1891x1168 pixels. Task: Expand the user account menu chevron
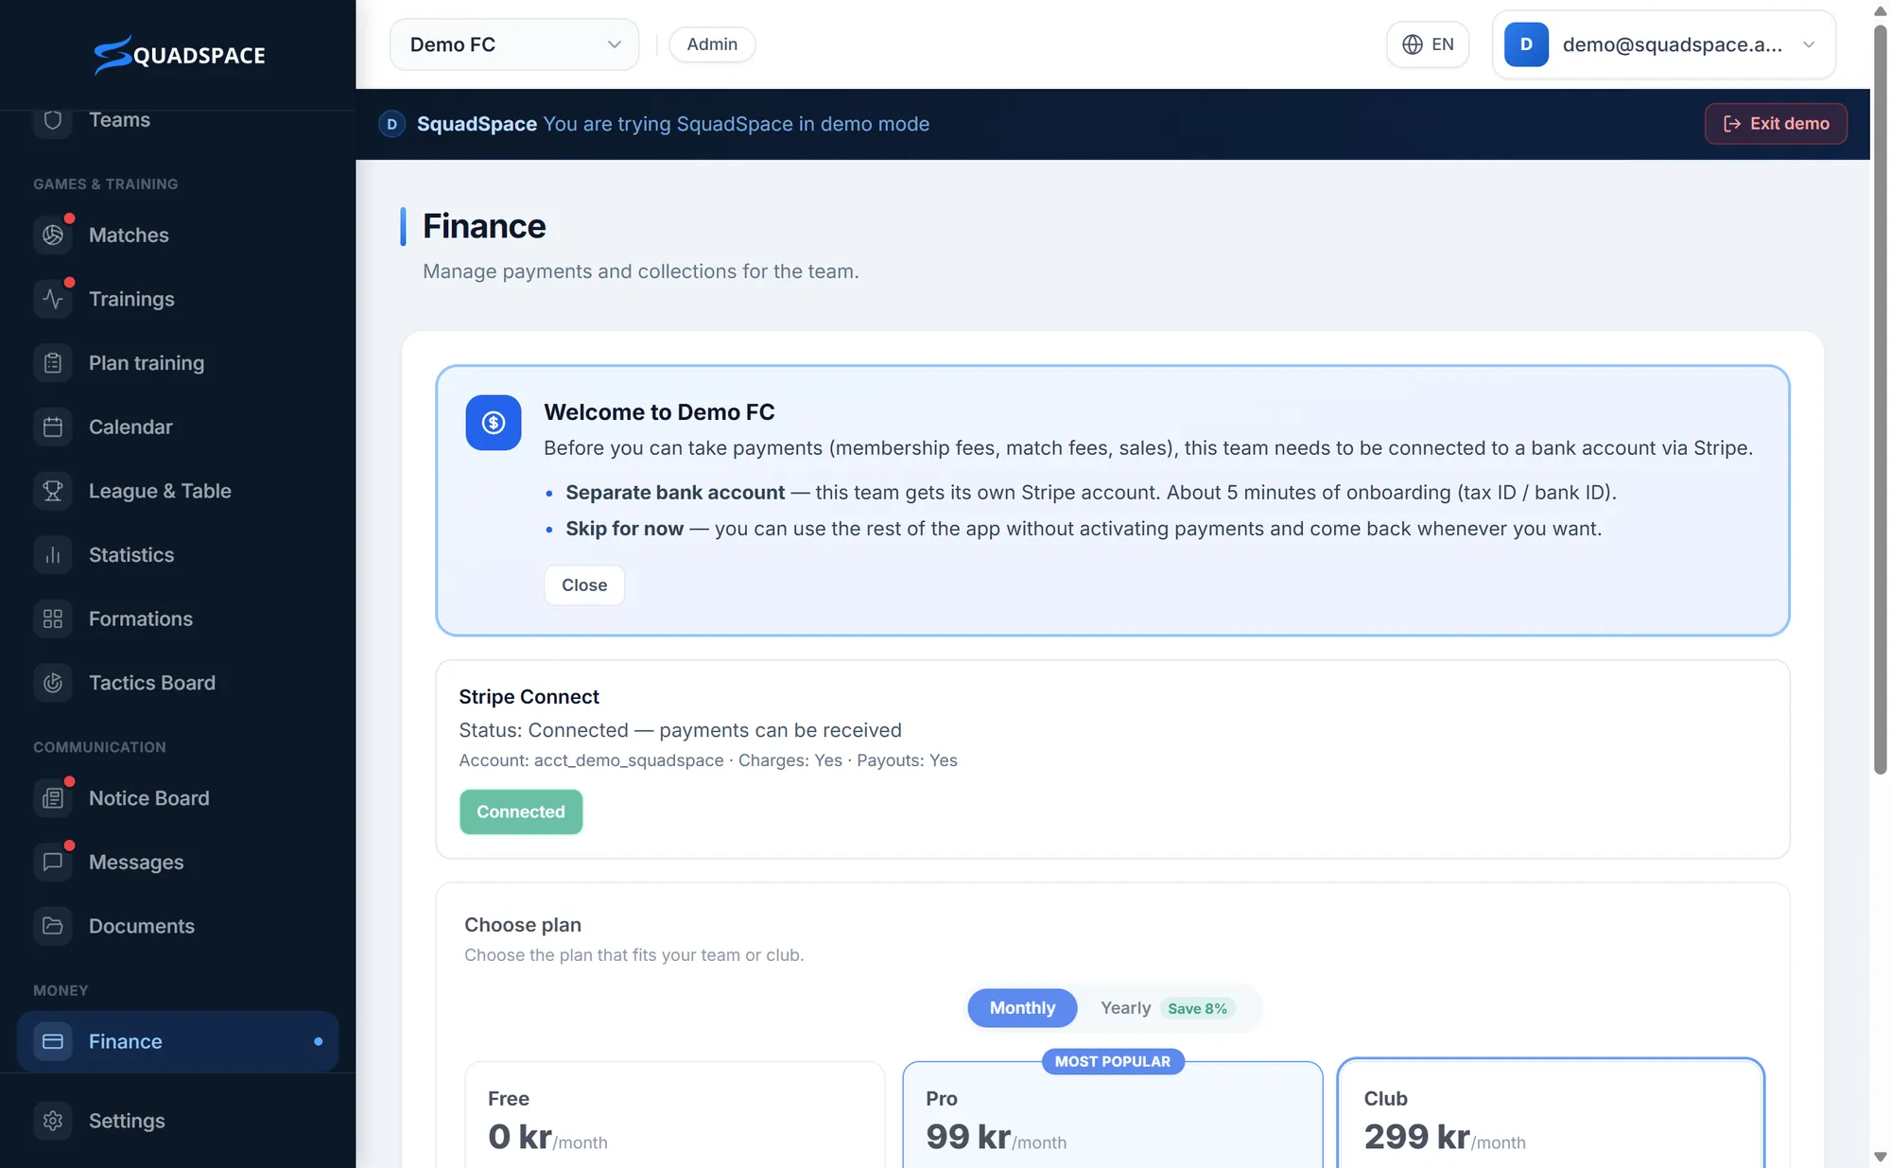tap(1809, 44)
